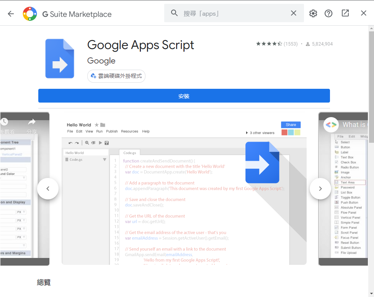Click the red viewer color swatch
This screenshot has width=374, height=297.
point(284,132)
